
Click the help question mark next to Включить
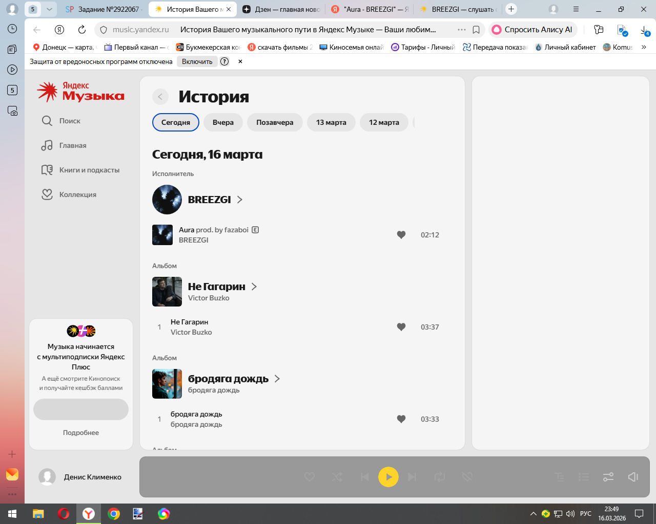tap(224, 61)
